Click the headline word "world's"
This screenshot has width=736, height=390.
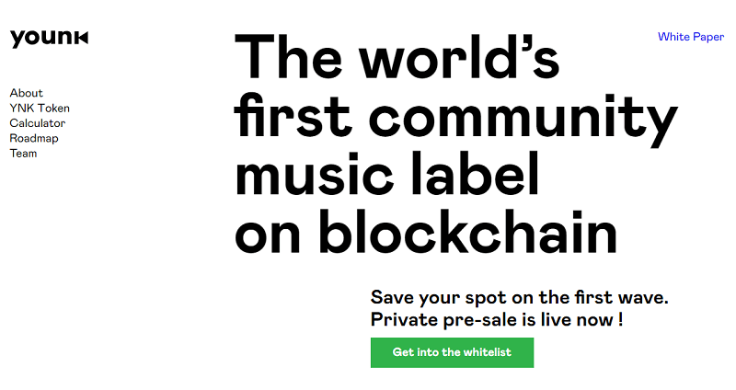pos(459,57)
